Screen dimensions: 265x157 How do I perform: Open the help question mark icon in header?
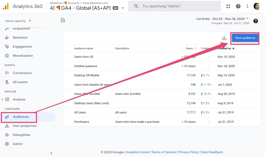238,6
